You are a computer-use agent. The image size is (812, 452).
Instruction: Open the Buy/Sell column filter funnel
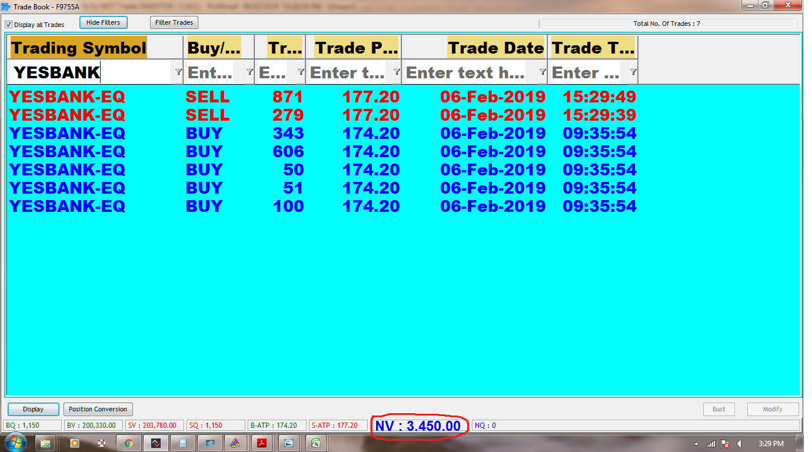coord(249,72)
